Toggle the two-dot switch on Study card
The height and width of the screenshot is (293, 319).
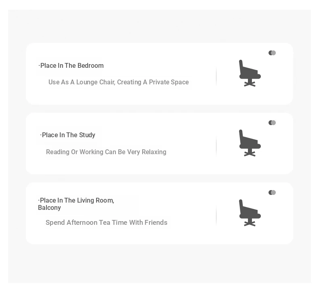(x=272, y=123)
